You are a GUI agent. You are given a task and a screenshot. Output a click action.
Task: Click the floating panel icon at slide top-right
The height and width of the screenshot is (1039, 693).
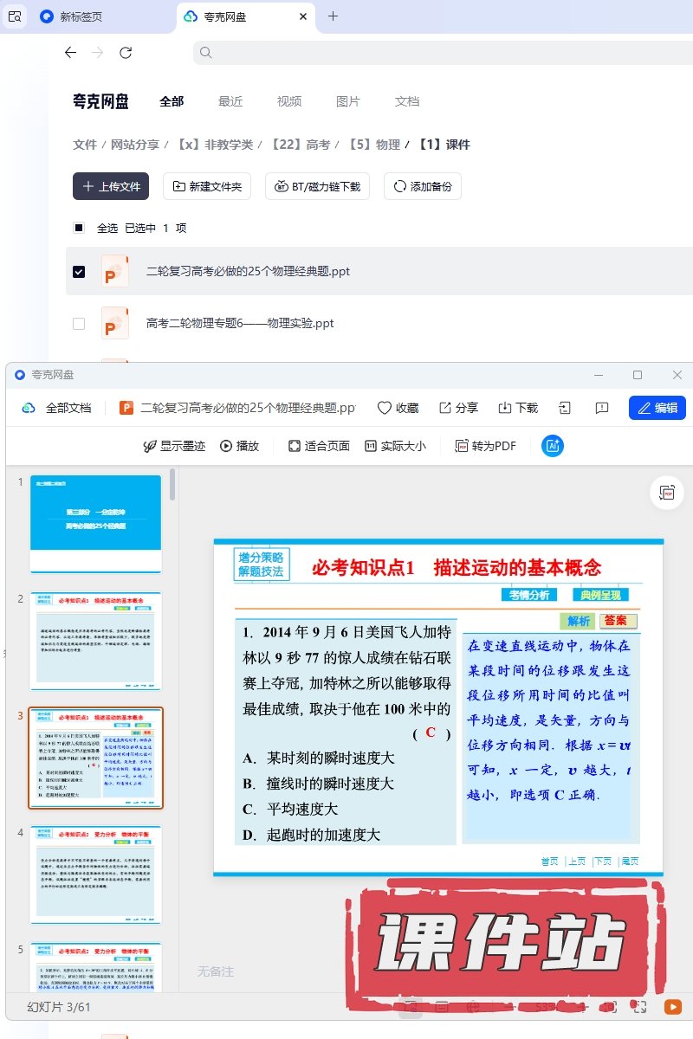[666, 492]
